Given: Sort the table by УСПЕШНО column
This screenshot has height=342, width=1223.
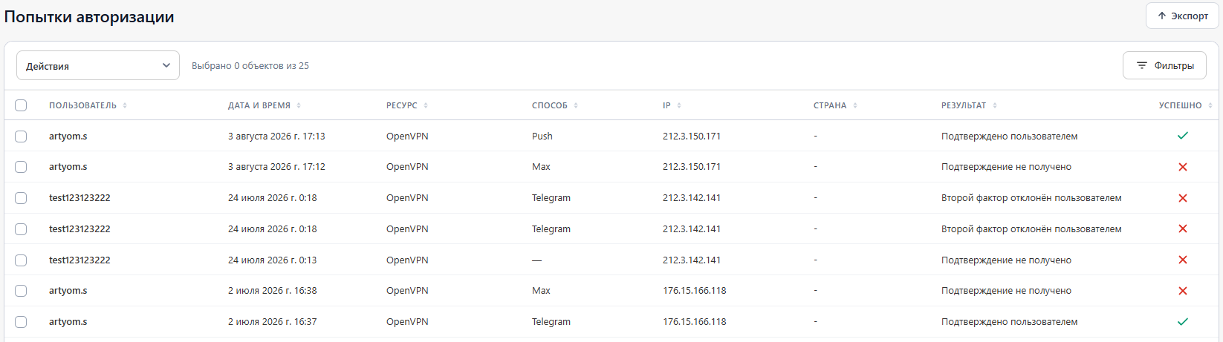Looking at the screenshot, I should click(x=1210, y=105).
